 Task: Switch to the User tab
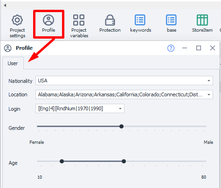(13, 63)
